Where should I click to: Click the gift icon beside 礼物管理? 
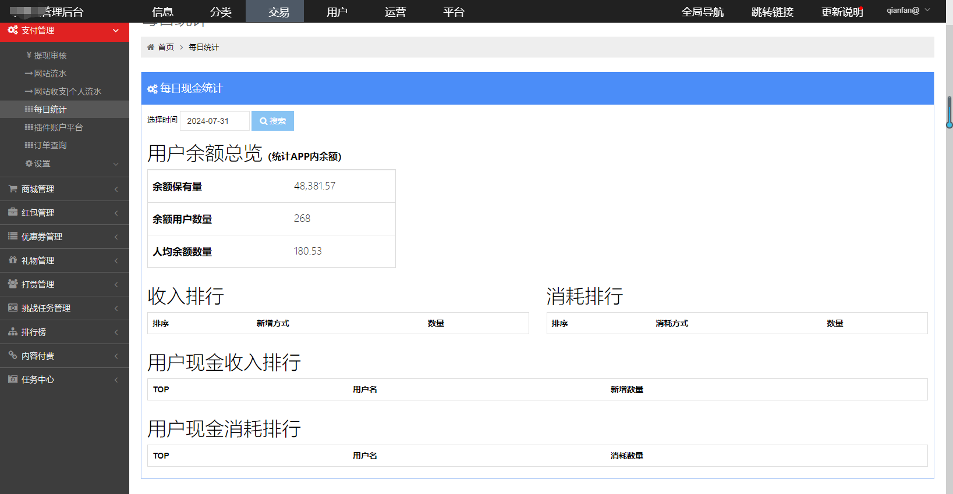pos(13,260)
